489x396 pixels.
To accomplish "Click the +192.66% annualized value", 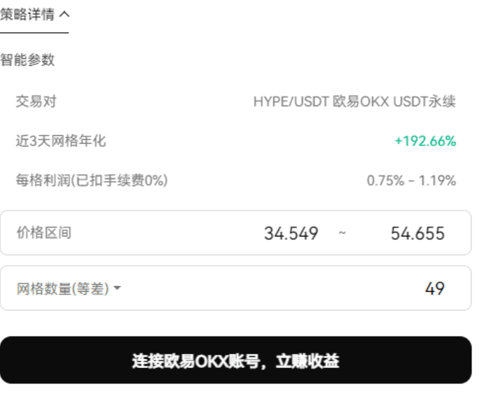I will point(425,141).
